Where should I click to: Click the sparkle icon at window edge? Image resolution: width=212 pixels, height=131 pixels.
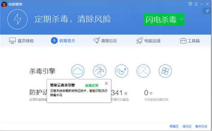(x=207, y=11)
